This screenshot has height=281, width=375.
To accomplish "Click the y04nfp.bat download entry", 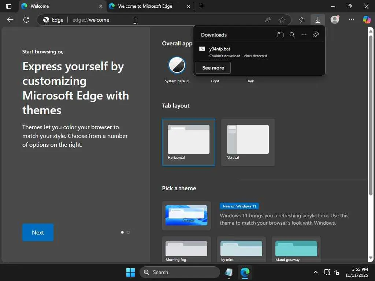I will click(x=259, y=52).
